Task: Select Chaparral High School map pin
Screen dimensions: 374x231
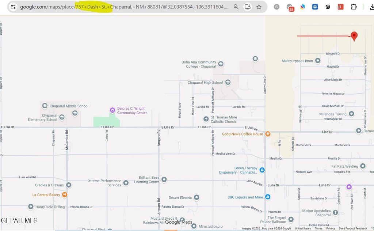Action: pos(228,82)
